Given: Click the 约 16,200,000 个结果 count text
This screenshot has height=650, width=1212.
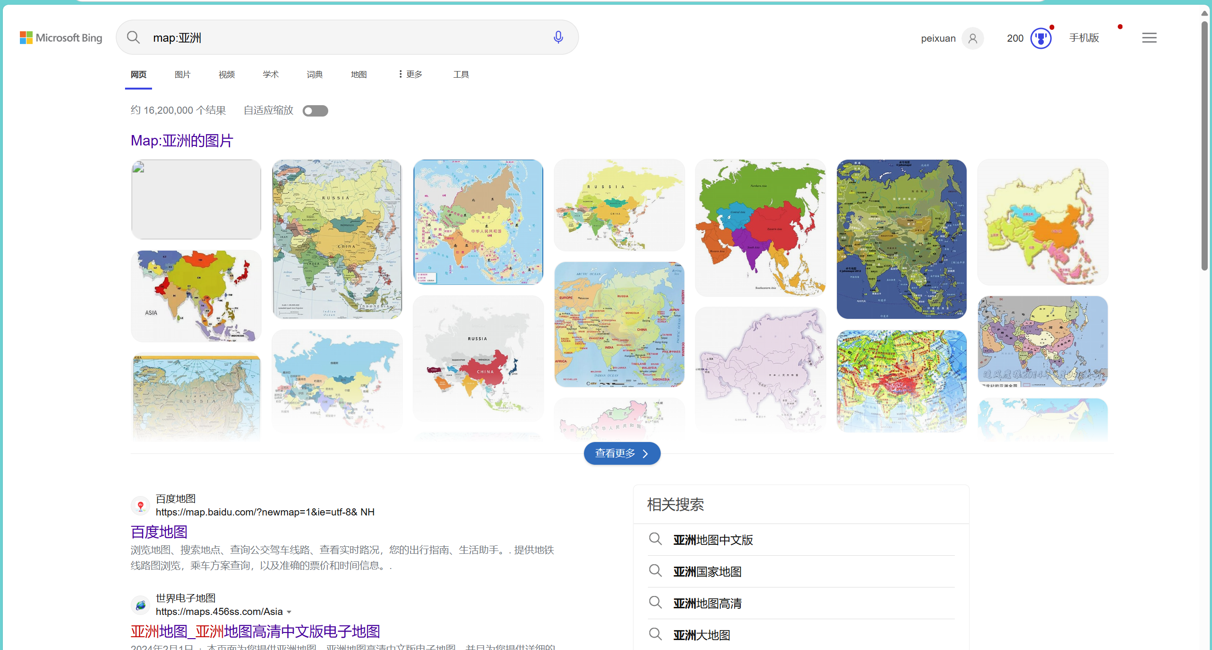Looking at the screenshot, I should tap(179, 110).
